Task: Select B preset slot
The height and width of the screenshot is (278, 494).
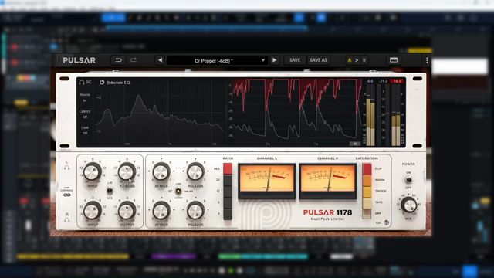Action: (x=364, y=60)
